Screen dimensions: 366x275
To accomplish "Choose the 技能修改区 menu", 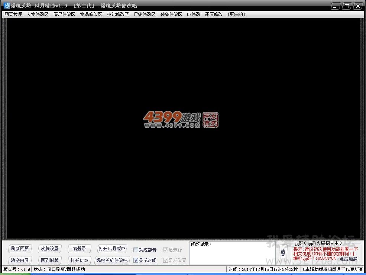I will coord(118,14).
